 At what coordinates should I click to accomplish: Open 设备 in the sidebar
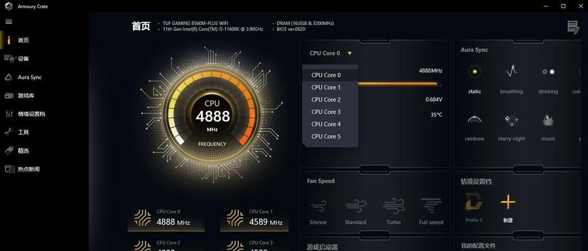click(x=23, y=58)
